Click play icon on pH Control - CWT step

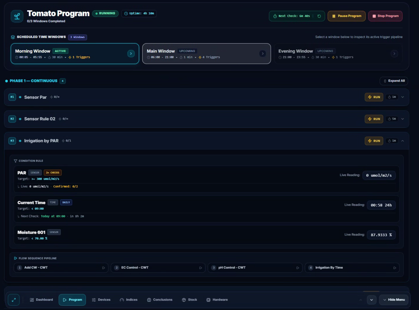click(x=298, y=268)
